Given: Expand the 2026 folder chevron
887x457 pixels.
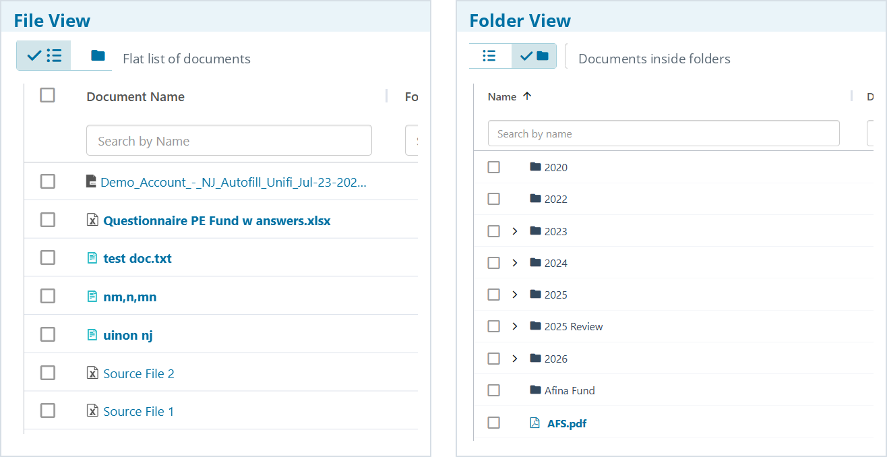Looking at the screenshot, I should click(515, 359).
